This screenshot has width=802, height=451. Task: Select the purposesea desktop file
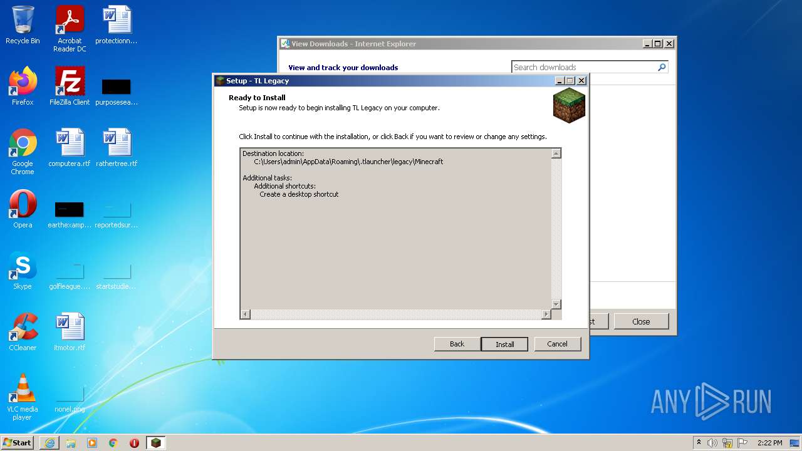(x=117, y=91)
